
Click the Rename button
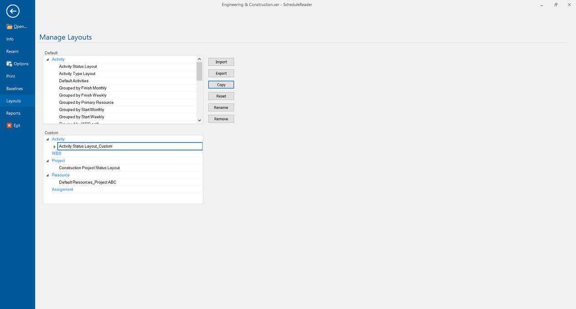point(221,107)
